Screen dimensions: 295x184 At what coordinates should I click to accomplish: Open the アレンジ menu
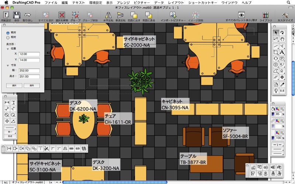[123, 3]
